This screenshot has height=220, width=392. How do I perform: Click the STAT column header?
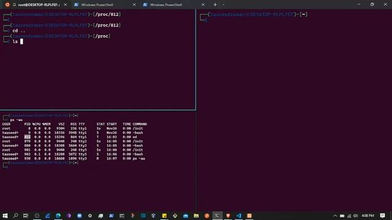point(100,124)
